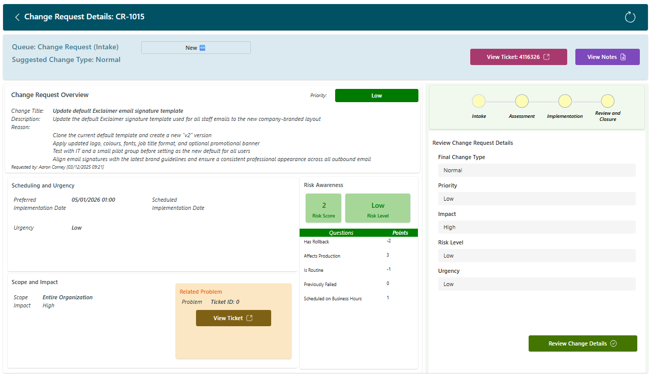Click the 'Has Rollback' question row
This screenshot has height=376, width=651.
(x=359, y=242)
